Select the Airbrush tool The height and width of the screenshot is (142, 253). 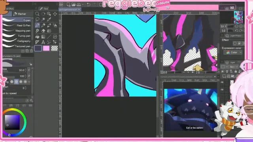tap(55, 25)
